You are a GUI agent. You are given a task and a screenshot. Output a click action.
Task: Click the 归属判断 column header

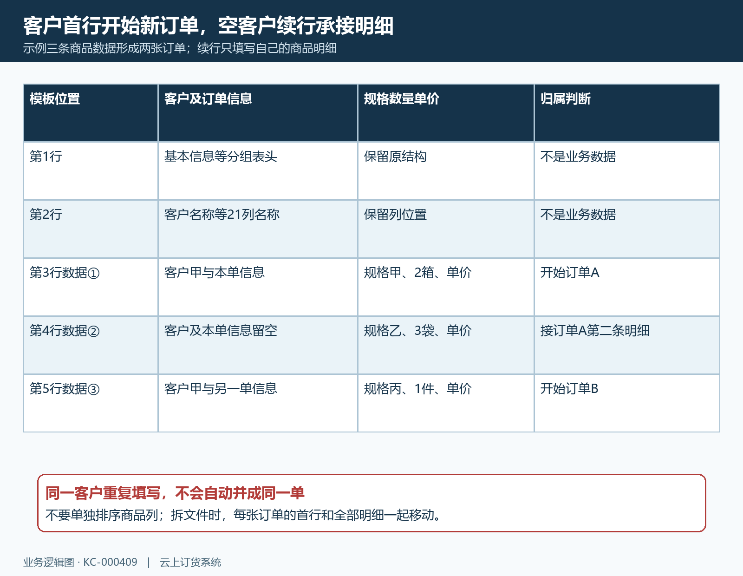pos(627,113)
